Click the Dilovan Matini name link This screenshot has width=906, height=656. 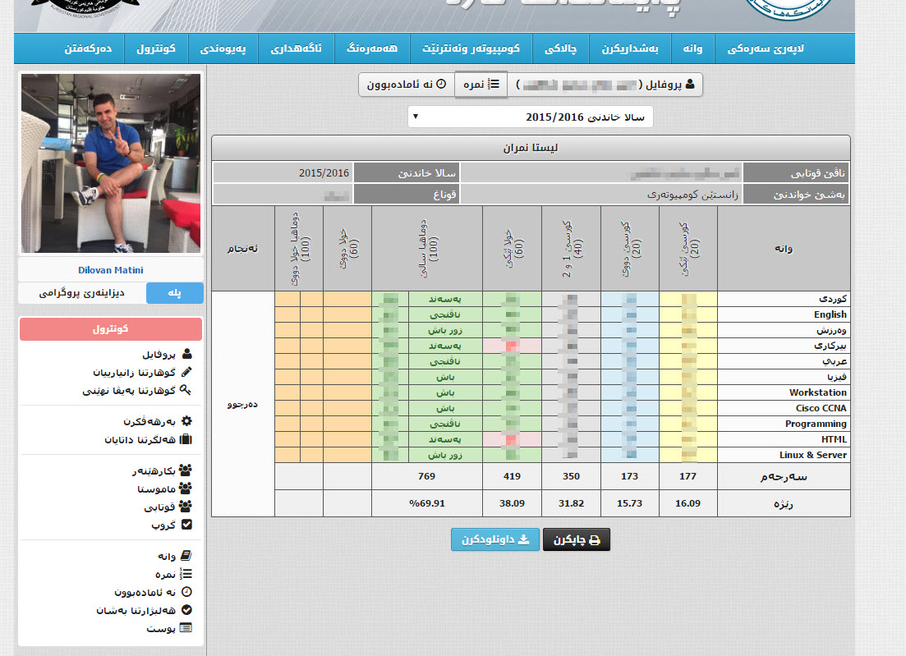pyautogui.click(x=111, y=269)
